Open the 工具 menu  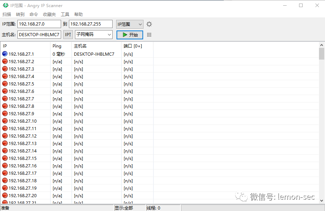click(65, 14)
